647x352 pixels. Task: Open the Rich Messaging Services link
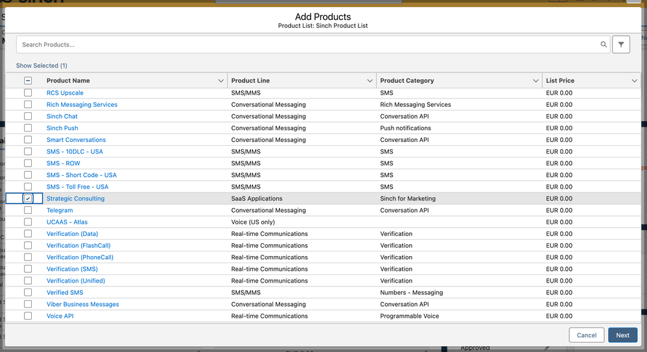click(82, 104)
